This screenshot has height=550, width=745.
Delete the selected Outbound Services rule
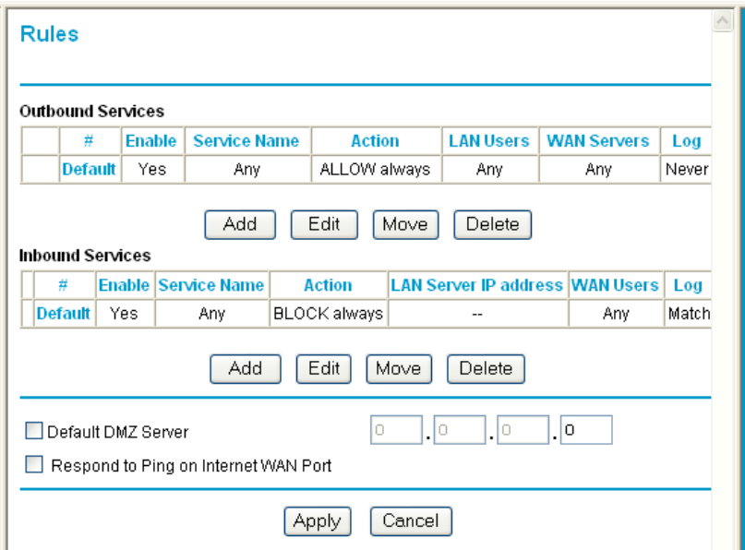493,223
